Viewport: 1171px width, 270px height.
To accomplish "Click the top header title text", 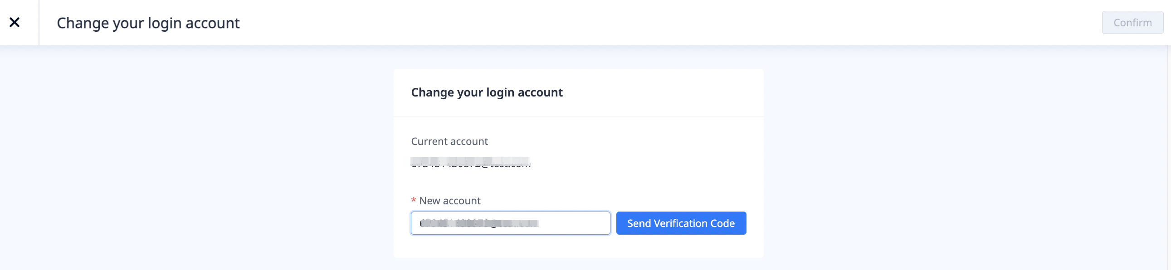I will click(x=148, y=23).
